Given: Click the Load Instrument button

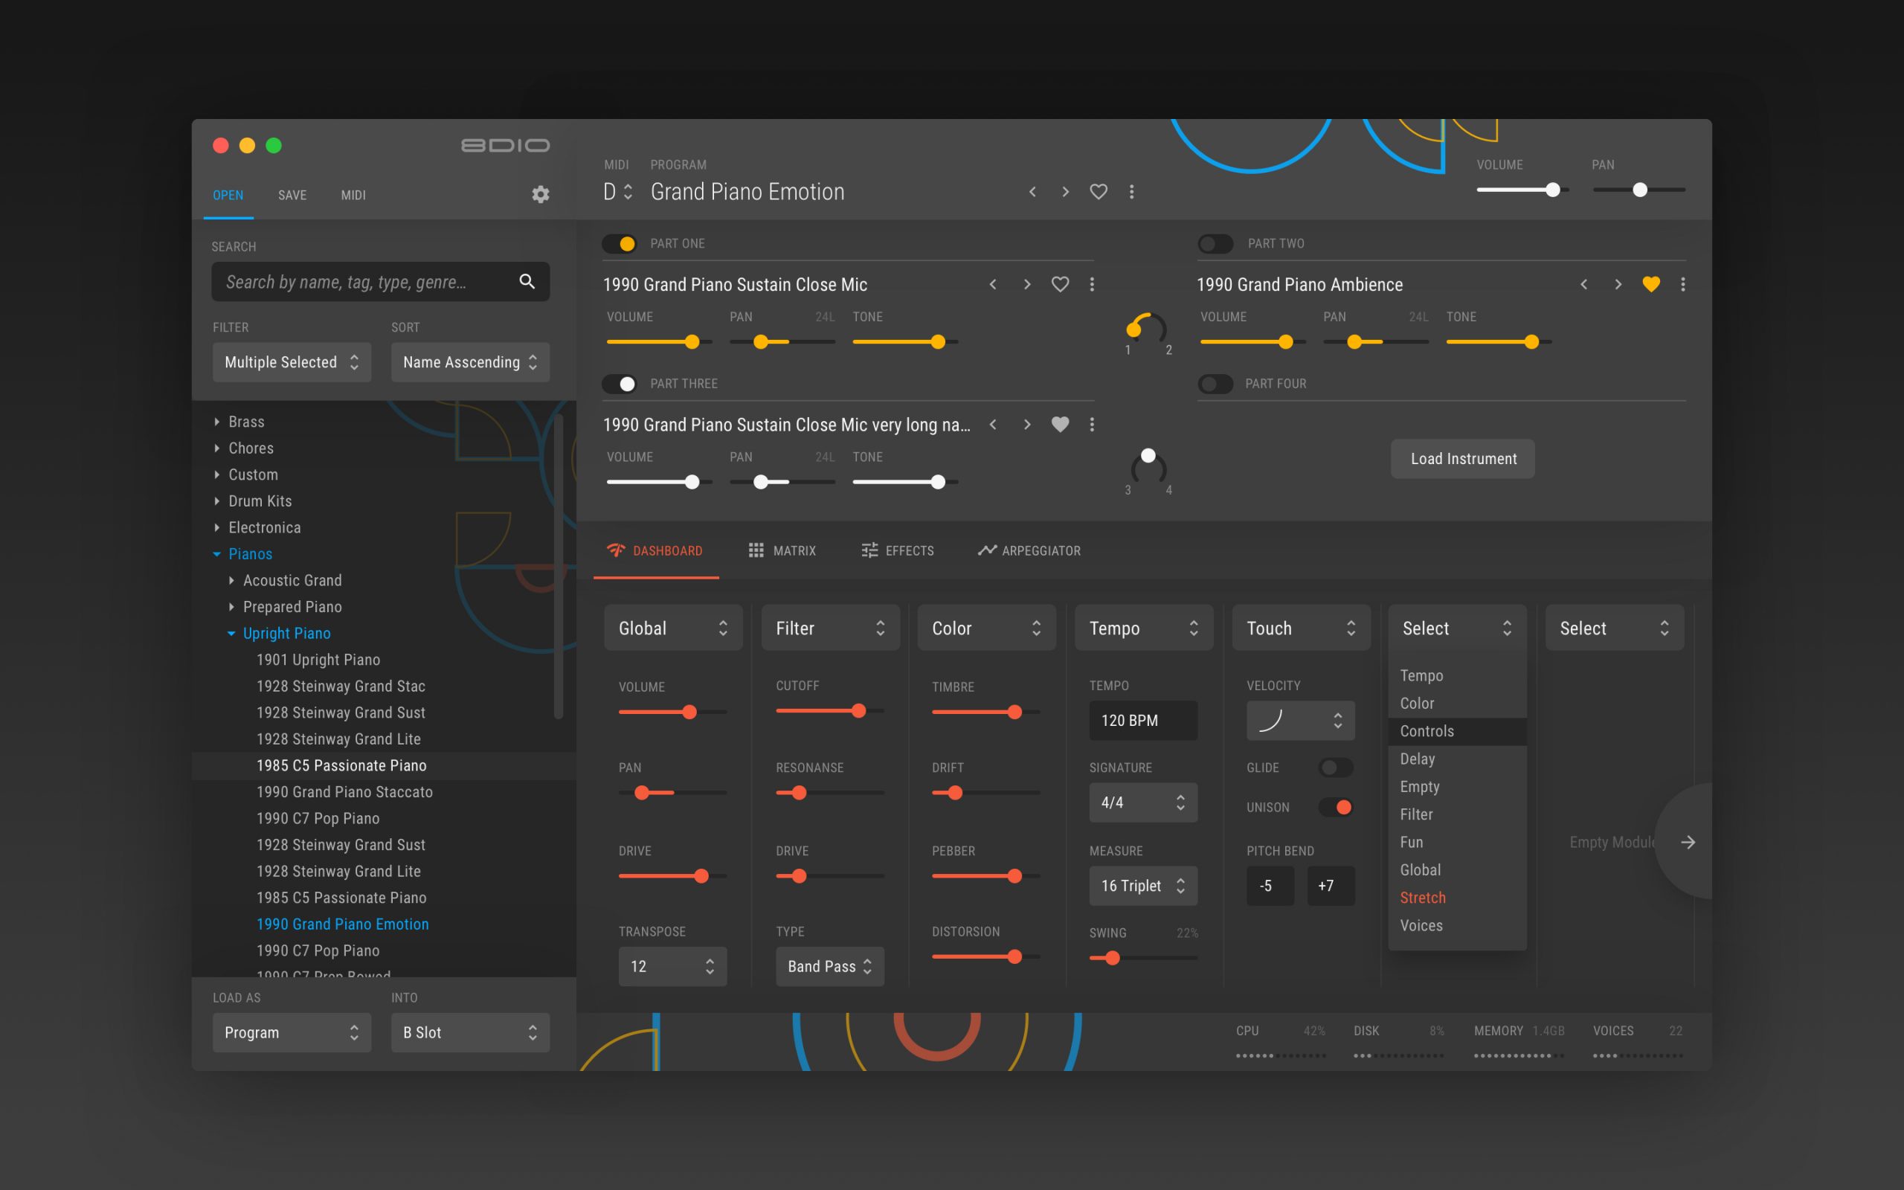Looking at the screenshot, I should [x=1463, y=459].
